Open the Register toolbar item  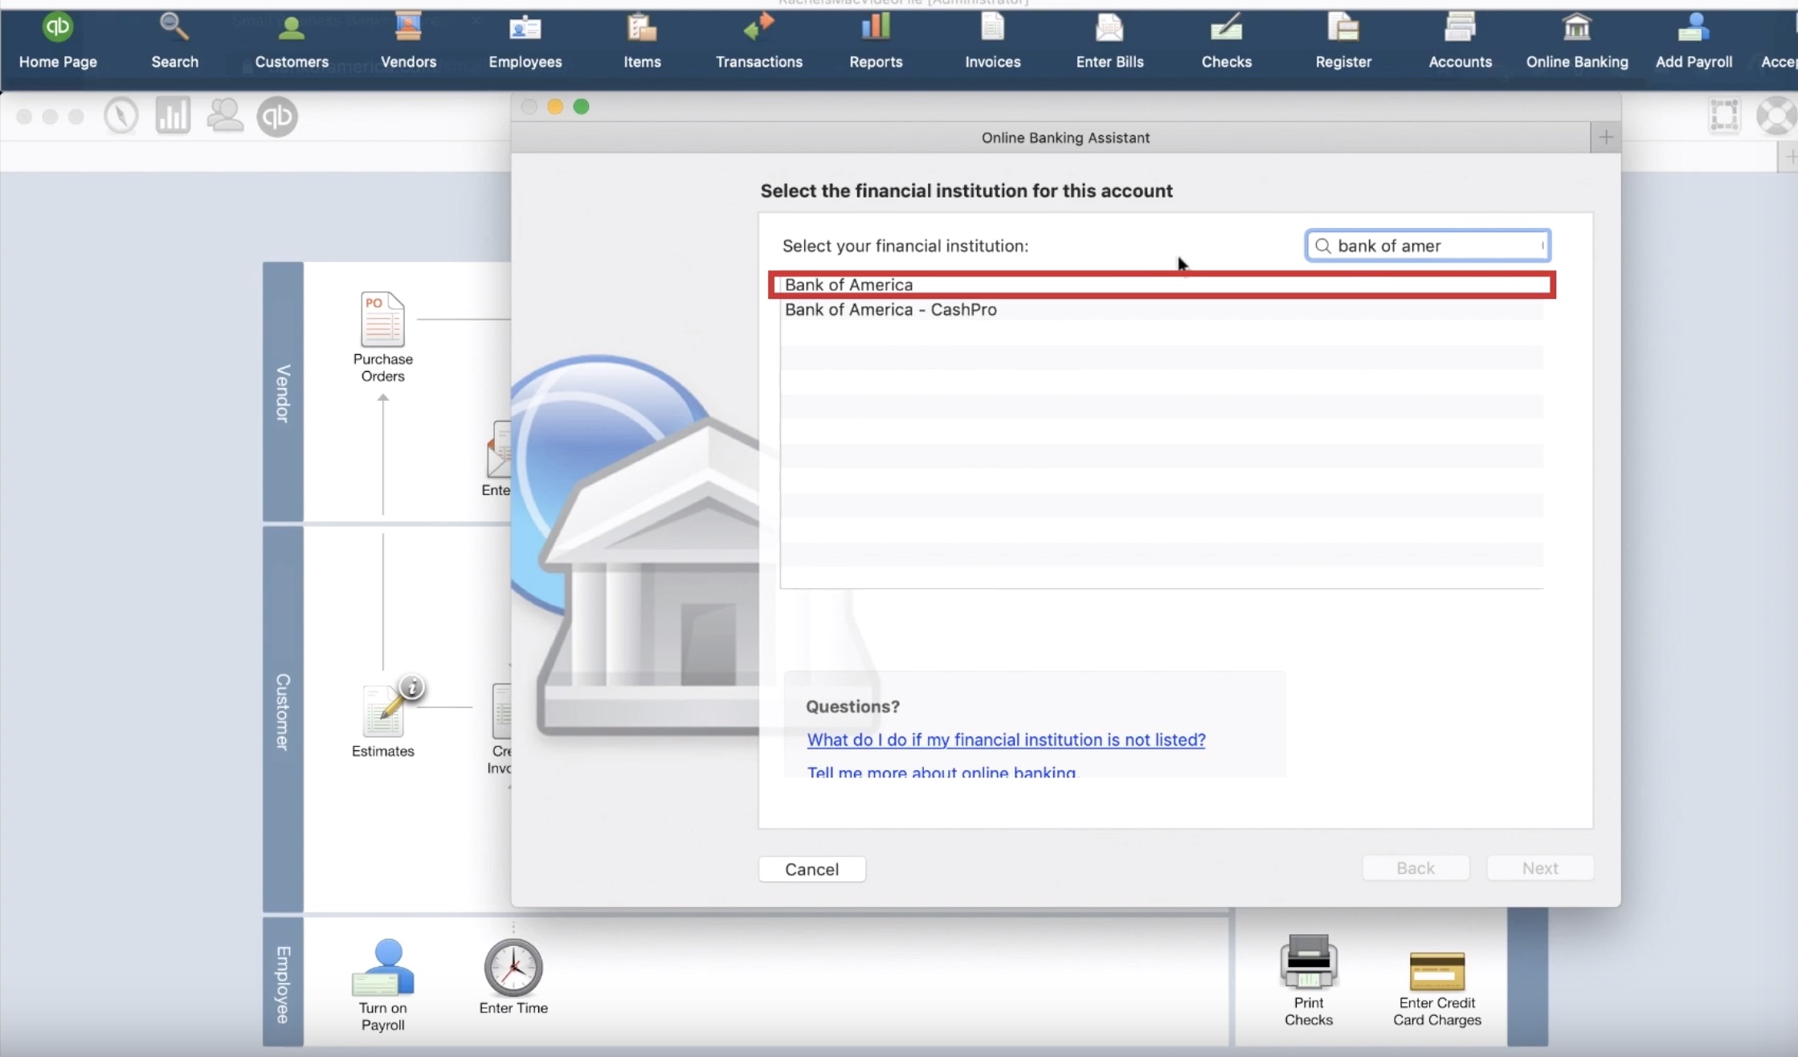1343,42
